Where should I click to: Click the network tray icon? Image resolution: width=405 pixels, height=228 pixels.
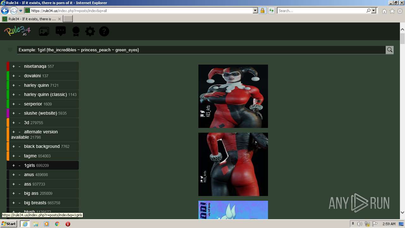[x=367, y=224]
